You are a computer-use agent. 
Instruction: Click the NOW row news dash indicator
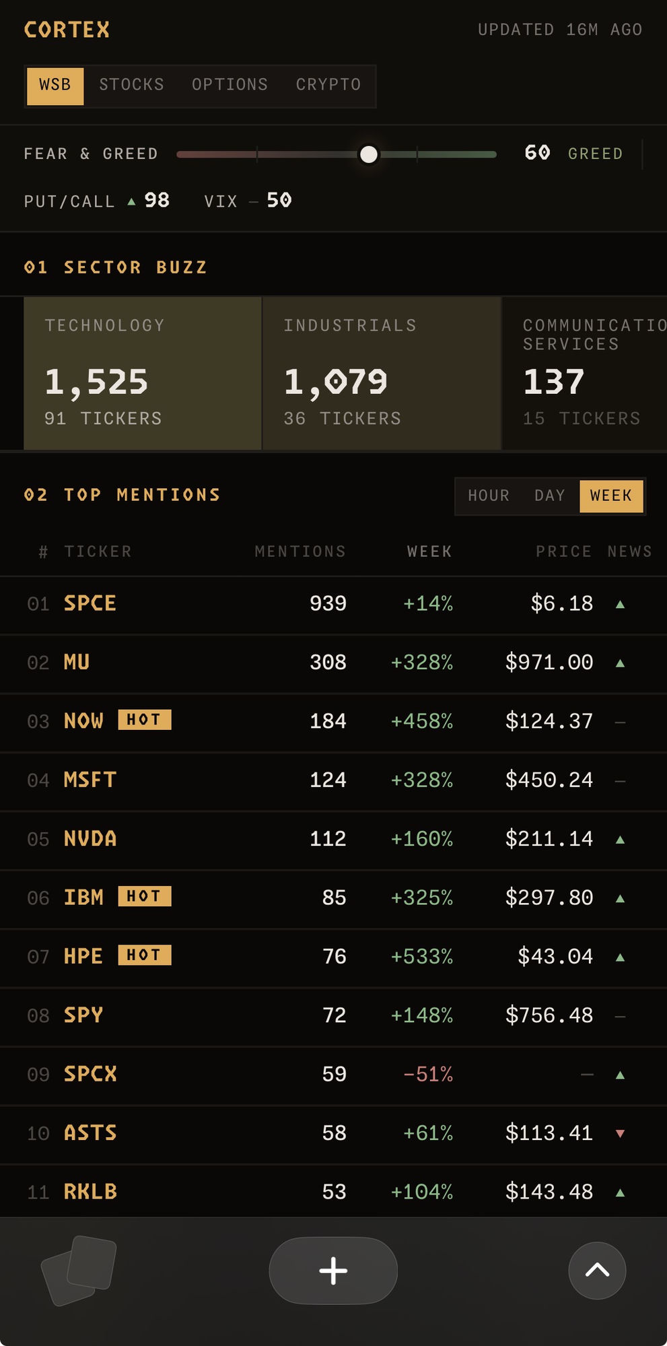(x=620, y=722)
